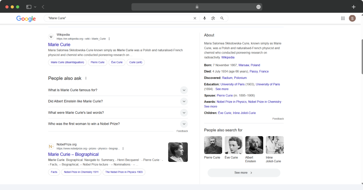Open Pierre Curie portrait thumbnail

point(213,145)
